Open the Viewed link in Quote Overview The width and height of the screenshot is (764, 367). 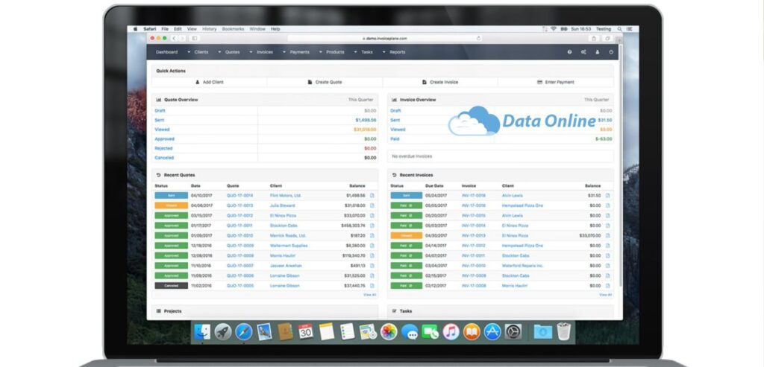162,130
